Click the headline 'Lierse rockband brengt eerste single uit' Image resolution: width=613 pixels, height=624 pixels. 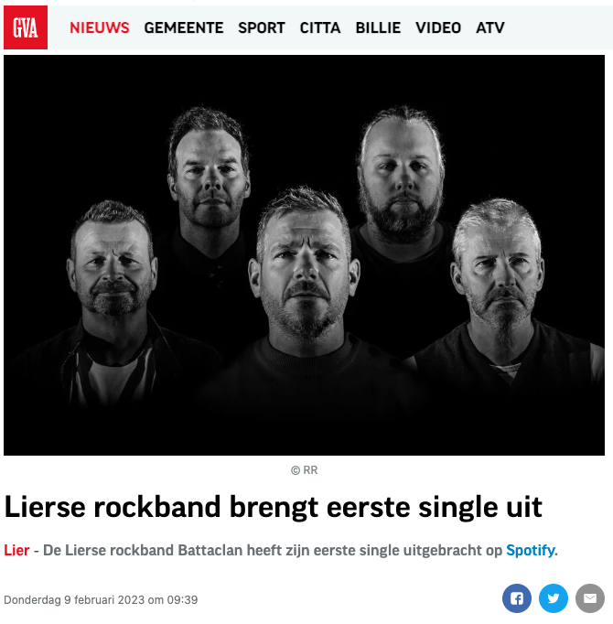pyautogui.click(x=273, y=507)
